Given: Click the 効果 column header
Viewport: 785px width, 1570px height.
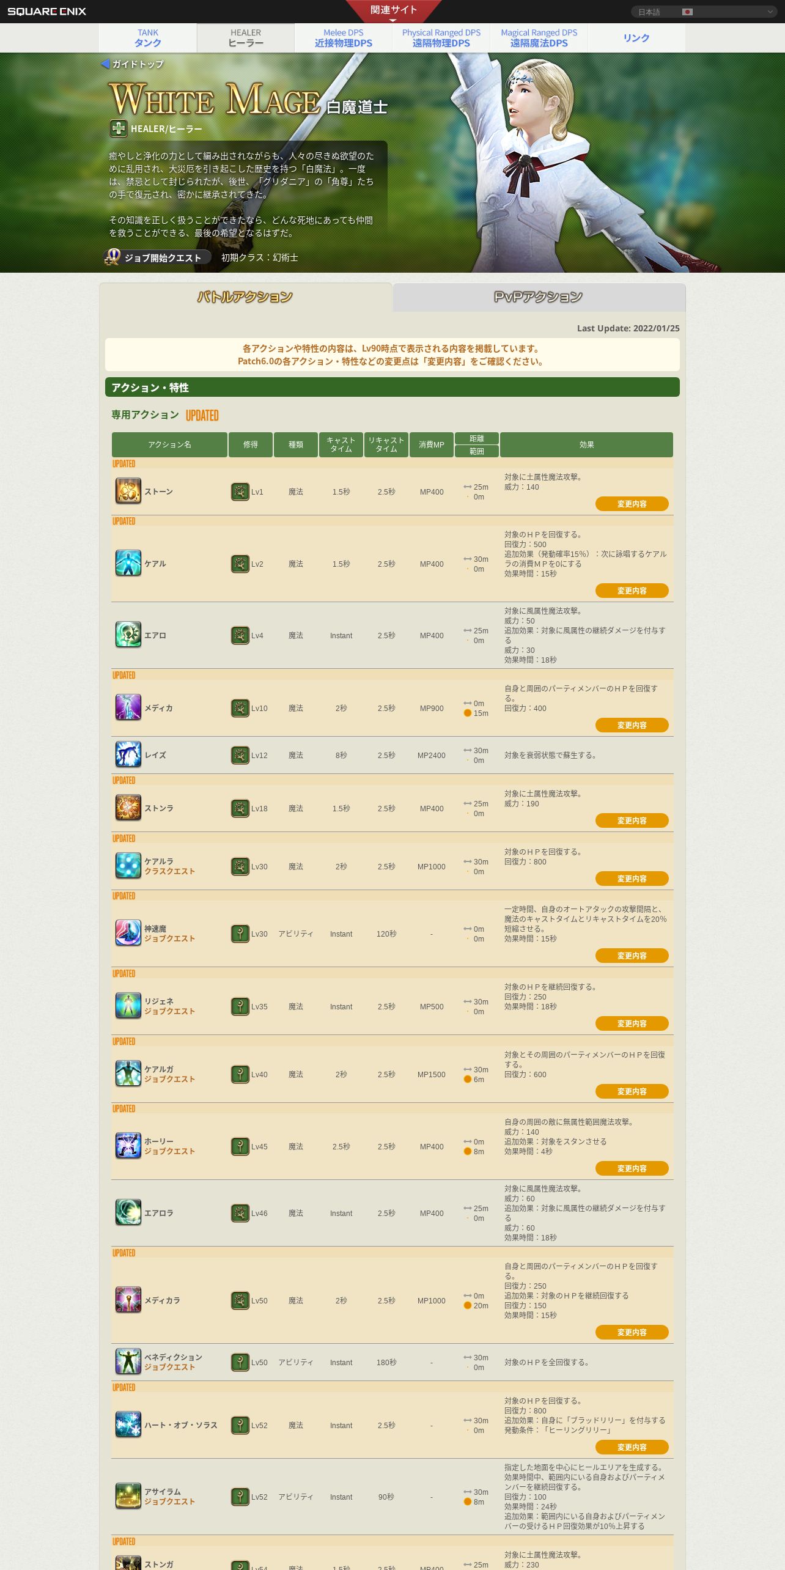Looking at the screenshot, I should (586, 444).
